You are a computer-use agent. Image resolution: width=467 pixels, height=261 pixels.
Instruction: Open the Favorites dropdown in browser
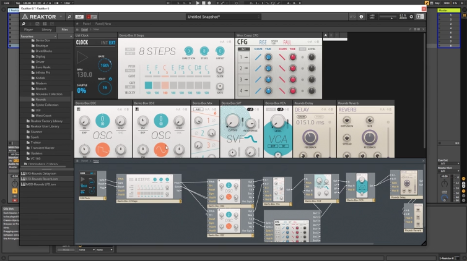click(38, 36)
